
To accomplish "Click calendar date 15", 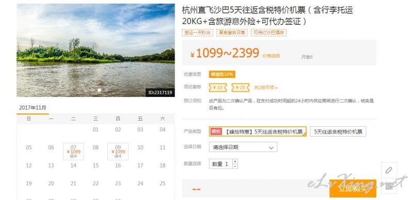I will [96, 165].
